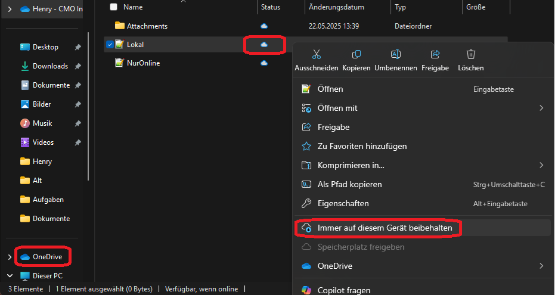Open Dokumente pinned sidebar item
Viewport: 555px width, 295px height.
click(x=51, y=85)
